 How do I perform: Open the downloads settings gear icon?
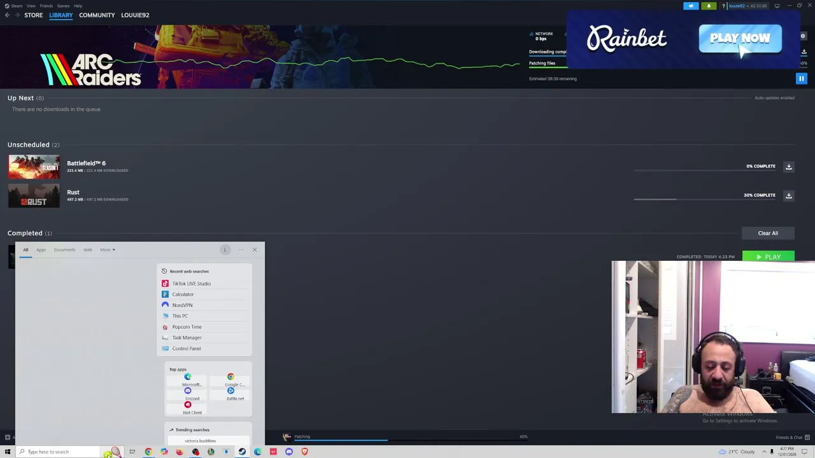click(803, 36)
